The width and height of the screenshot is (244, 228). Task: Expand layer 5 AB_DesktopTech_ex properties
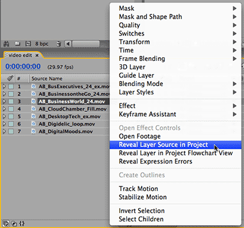(x=4, y=116)
